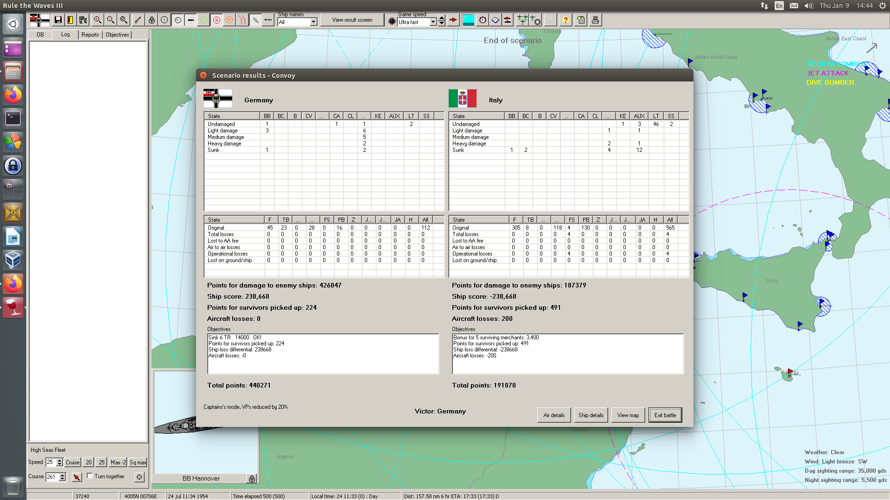Click the save game floppy disk icon
This screenshot has height=500, width=890.
coord(58,20)
